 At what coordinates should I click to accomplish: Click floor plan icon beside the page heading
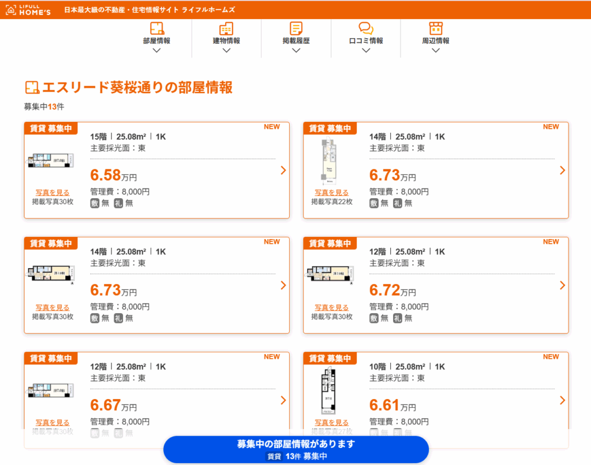click(x=32, y=87)
